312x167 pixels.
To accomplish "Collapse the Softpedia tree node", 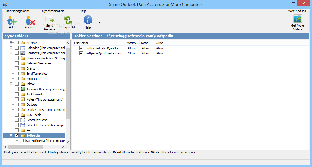I will (11, 135).
